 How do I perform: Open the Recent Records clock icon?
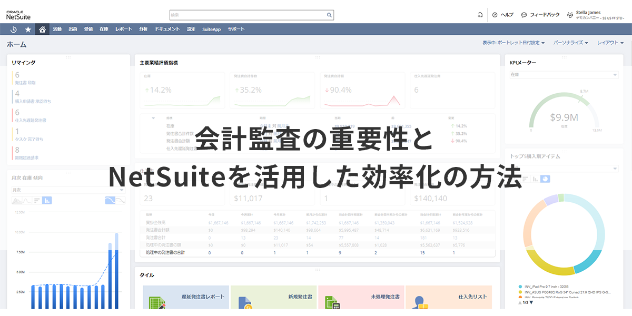(x=13, y=29)
